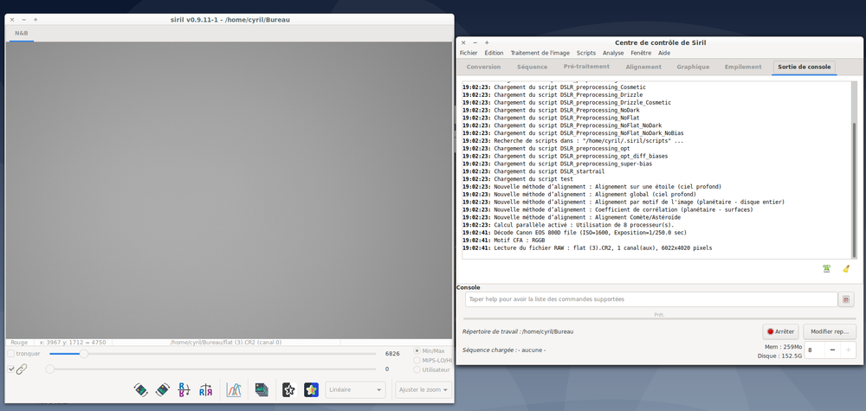Open the Linéaire display mode dropdown
Viewport: 866px width, 411px height.
pyautogui.click(x=356, y=389)
